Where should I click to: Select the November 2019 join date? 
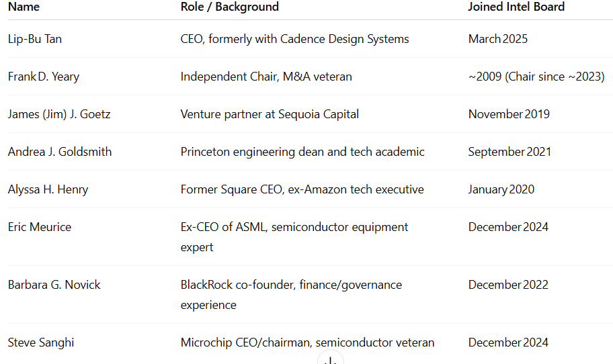click(x=509, y=114)
